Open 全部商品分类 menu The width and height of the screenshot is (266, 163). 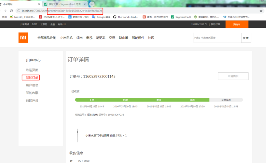point(47,38)
